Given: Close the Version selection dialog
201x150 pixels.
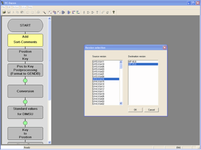Looking at the screenshot, I should coord(164,48).
